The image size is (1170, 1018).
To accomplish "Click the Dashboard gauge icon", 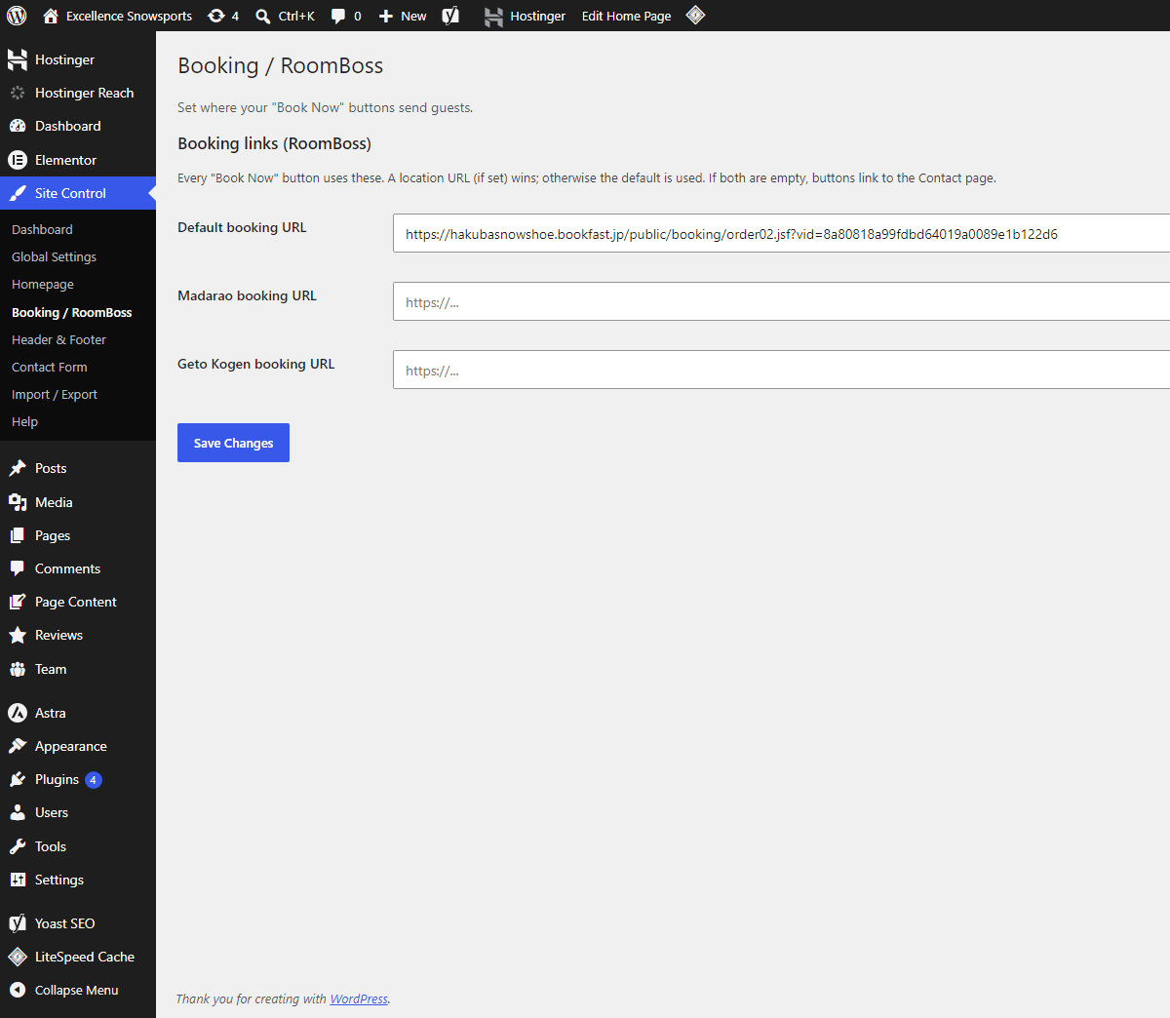I will pos(18,126).
